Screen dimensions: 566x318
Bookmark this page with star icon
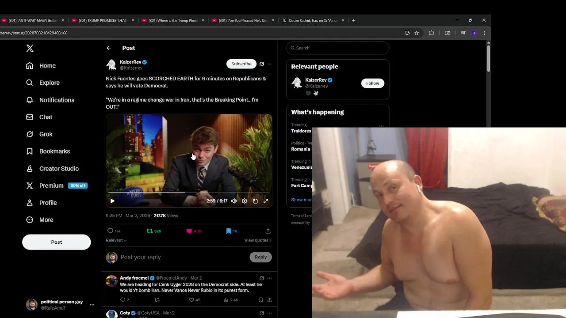(x=417, y=33)
